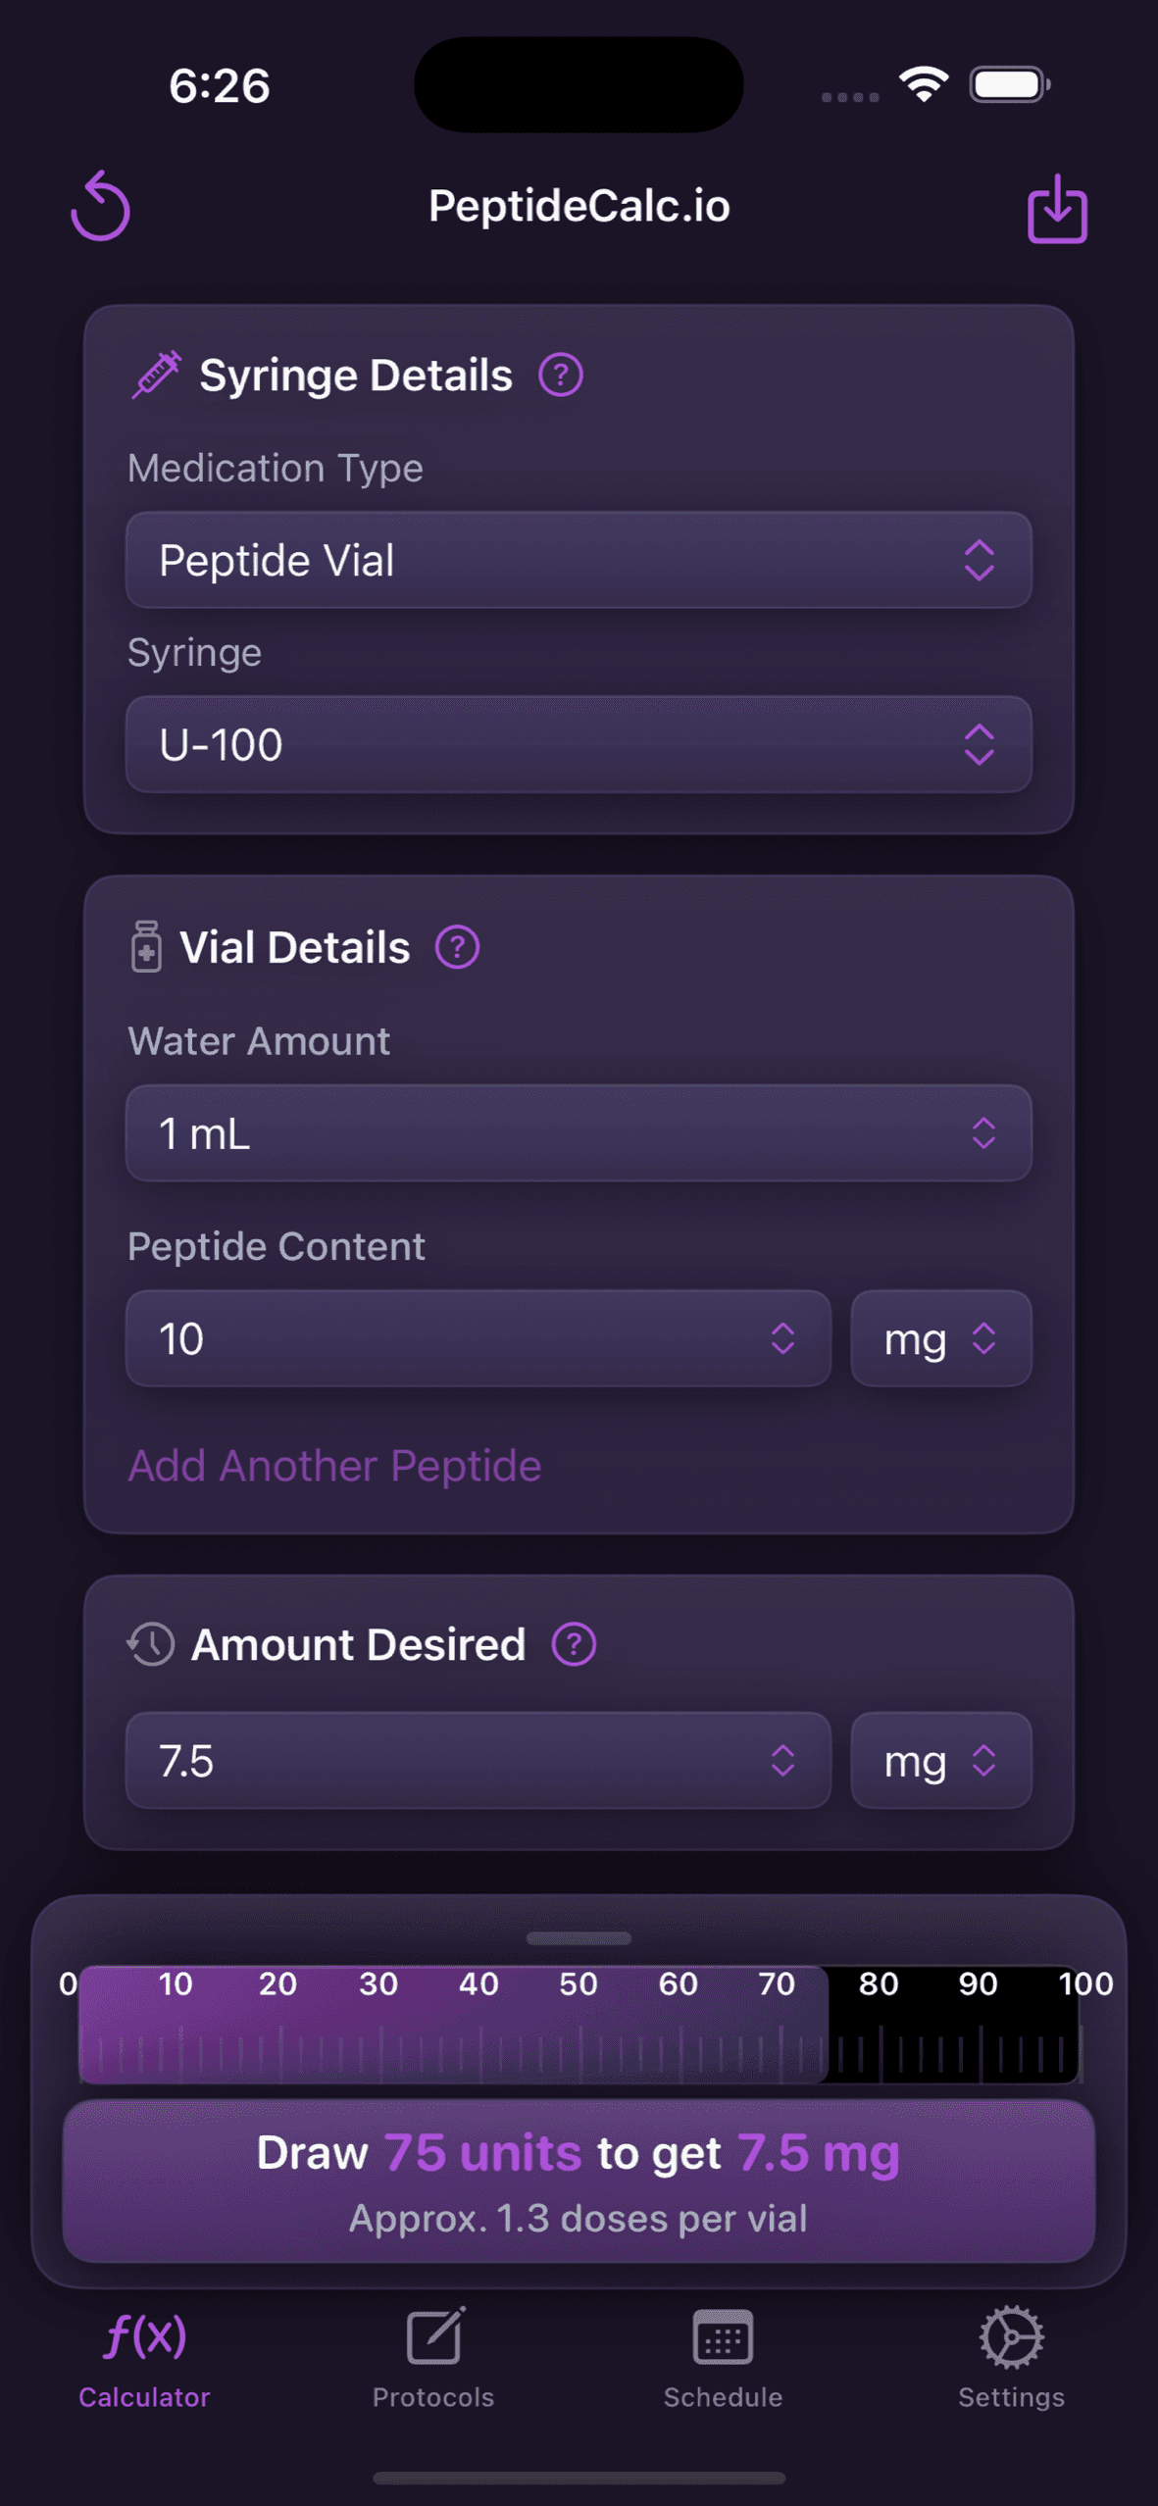This screenshot has height=2506, width=1158.
Task: Switch to the Protocols tab
Action: (433, 2357)
